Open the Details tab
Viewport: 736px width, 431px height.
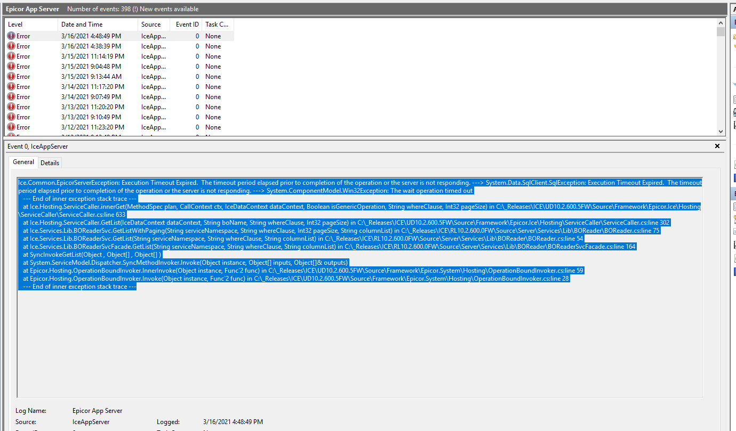click(x=50, y=162)
